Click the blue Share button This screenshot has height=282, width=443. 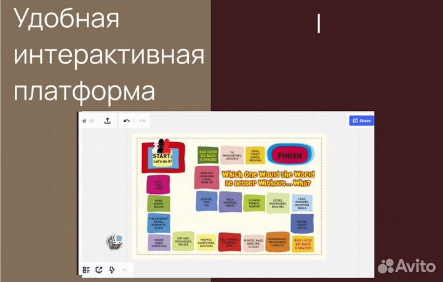click(x=362, y=121)
